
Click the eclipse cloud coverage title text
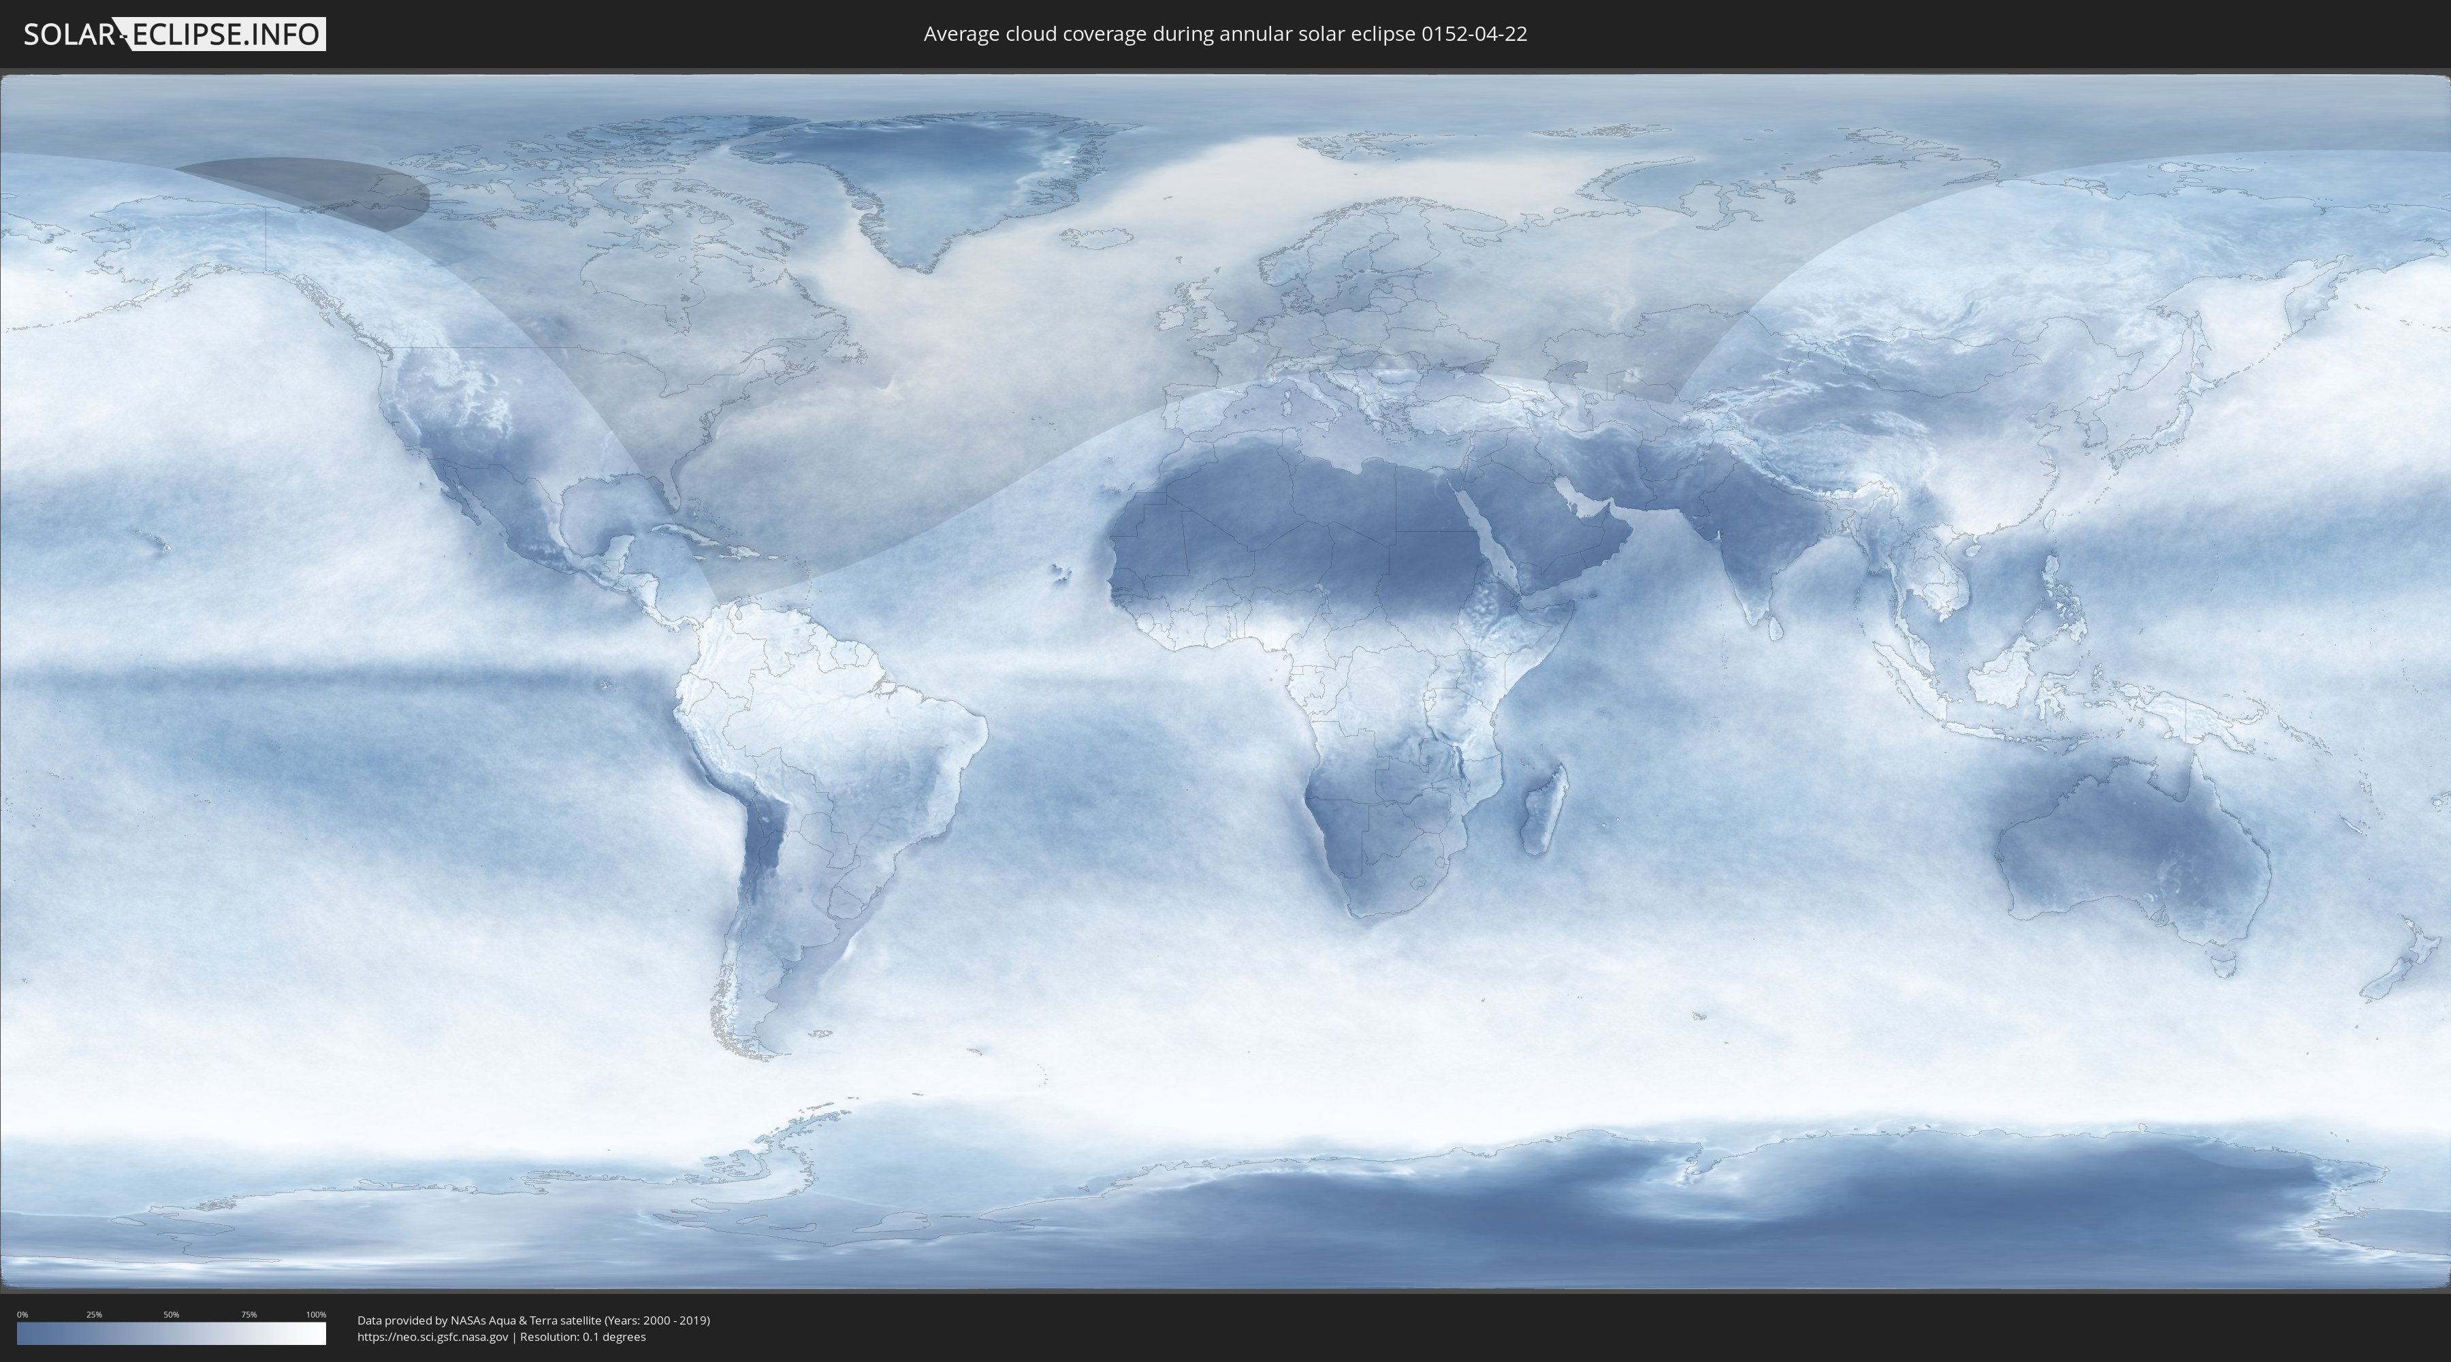[x=1225, y=34]
